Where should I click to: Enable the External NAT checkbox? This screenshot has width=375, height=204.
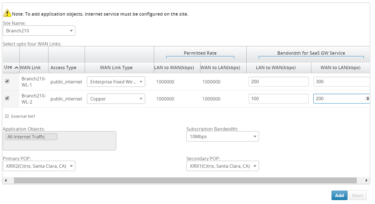coord(7,116)
